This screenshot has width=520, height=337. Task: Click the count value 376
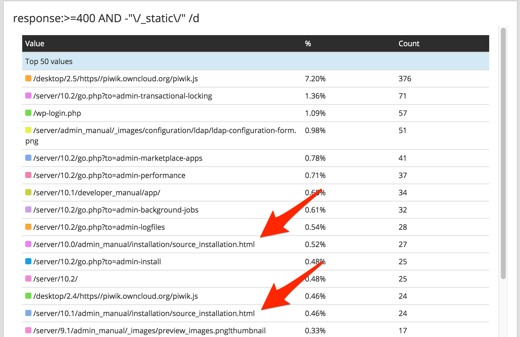point(405,79)
